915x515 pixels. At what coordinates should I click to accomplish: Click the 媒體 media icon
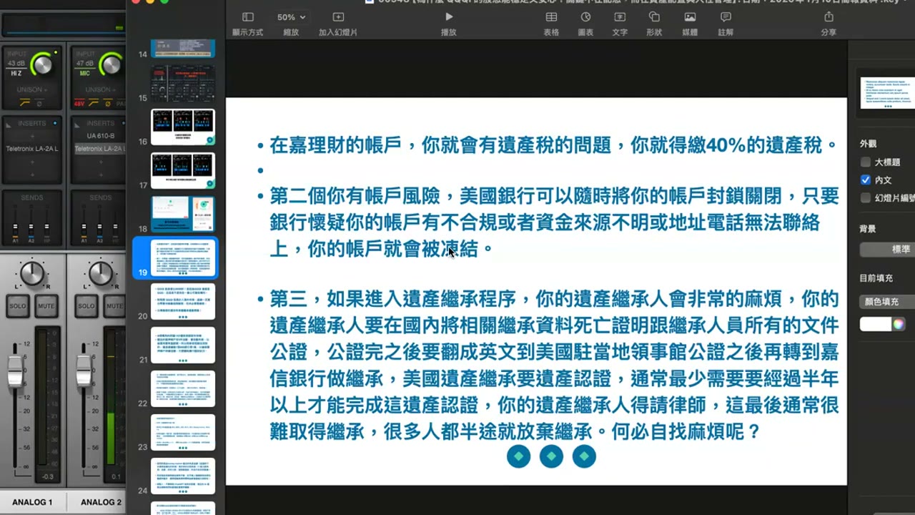690,17
